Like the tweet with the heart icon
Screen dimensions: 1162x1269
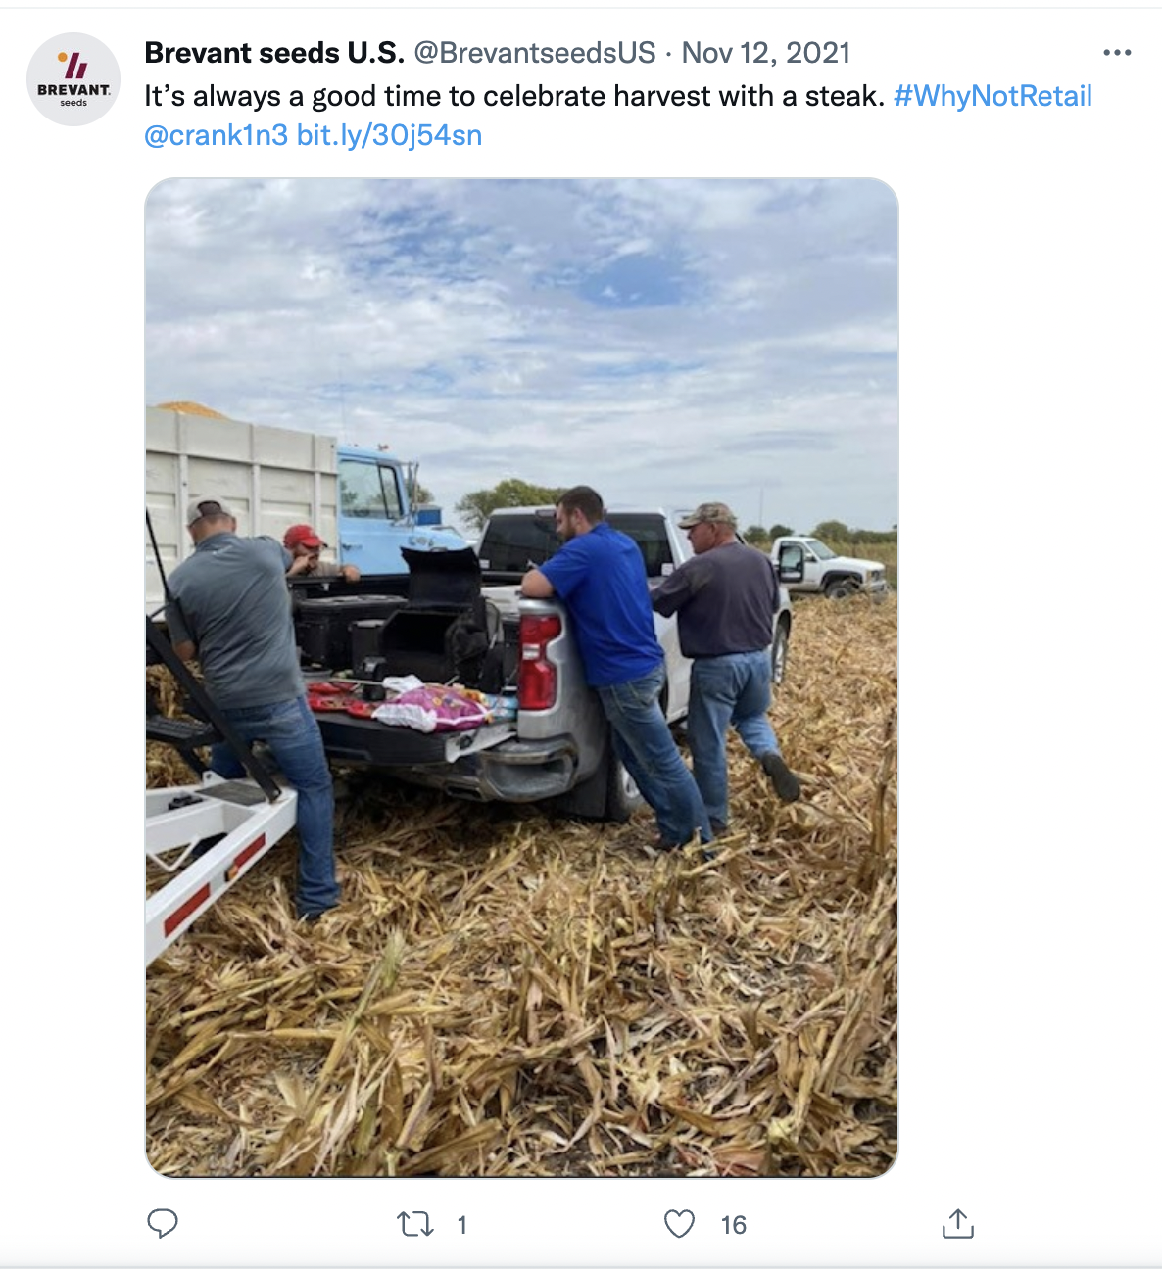[x=679, y=1224]
